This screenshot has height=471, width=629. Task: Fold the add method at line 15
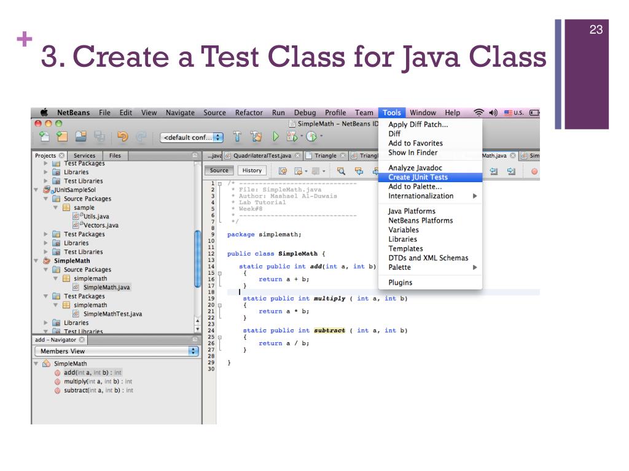[x=220, y=273]
